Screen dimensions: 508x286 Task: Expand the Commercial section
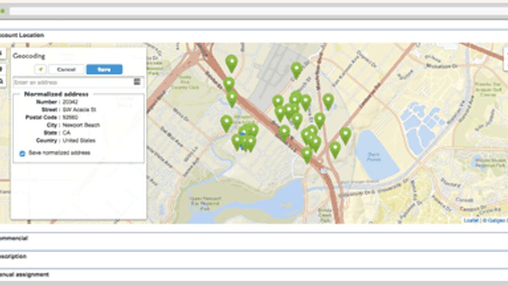[15, 237]
